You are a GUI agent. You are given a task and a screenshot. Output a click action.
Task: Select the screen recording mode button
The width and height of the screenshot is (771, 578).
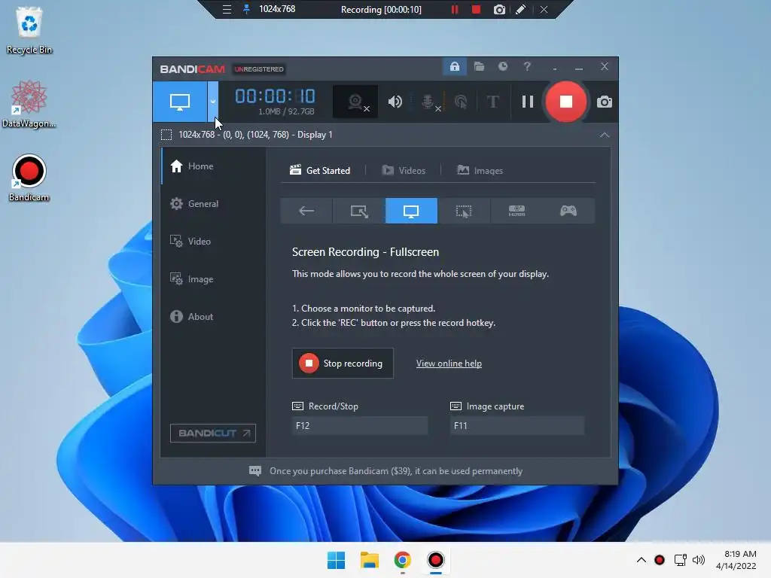click(180, 102)
